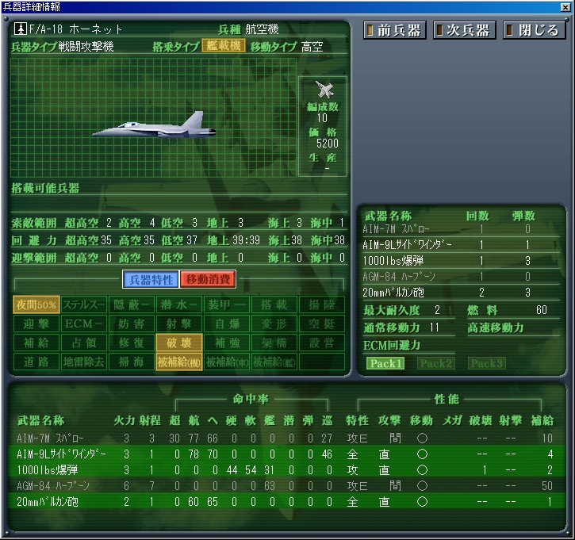Click the 搭載可能兵器 label
Viewport: 575px width, 540px height.
pos(45,189)
